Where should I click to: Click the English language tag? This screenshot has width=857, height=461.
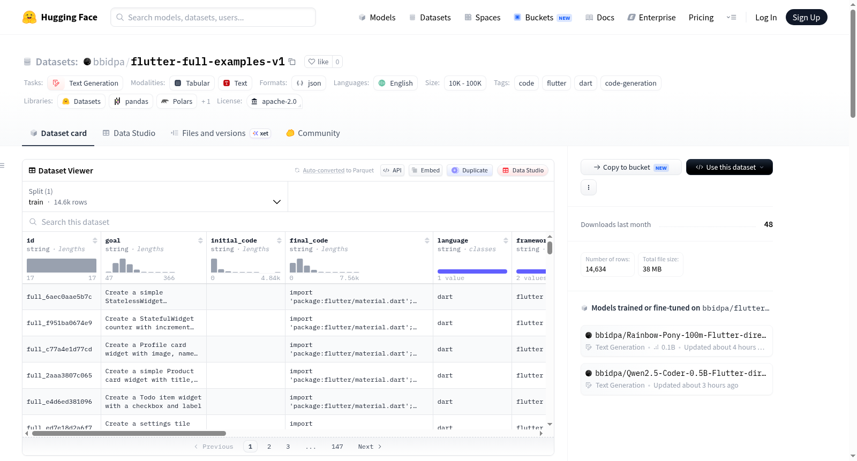point(396,83)
